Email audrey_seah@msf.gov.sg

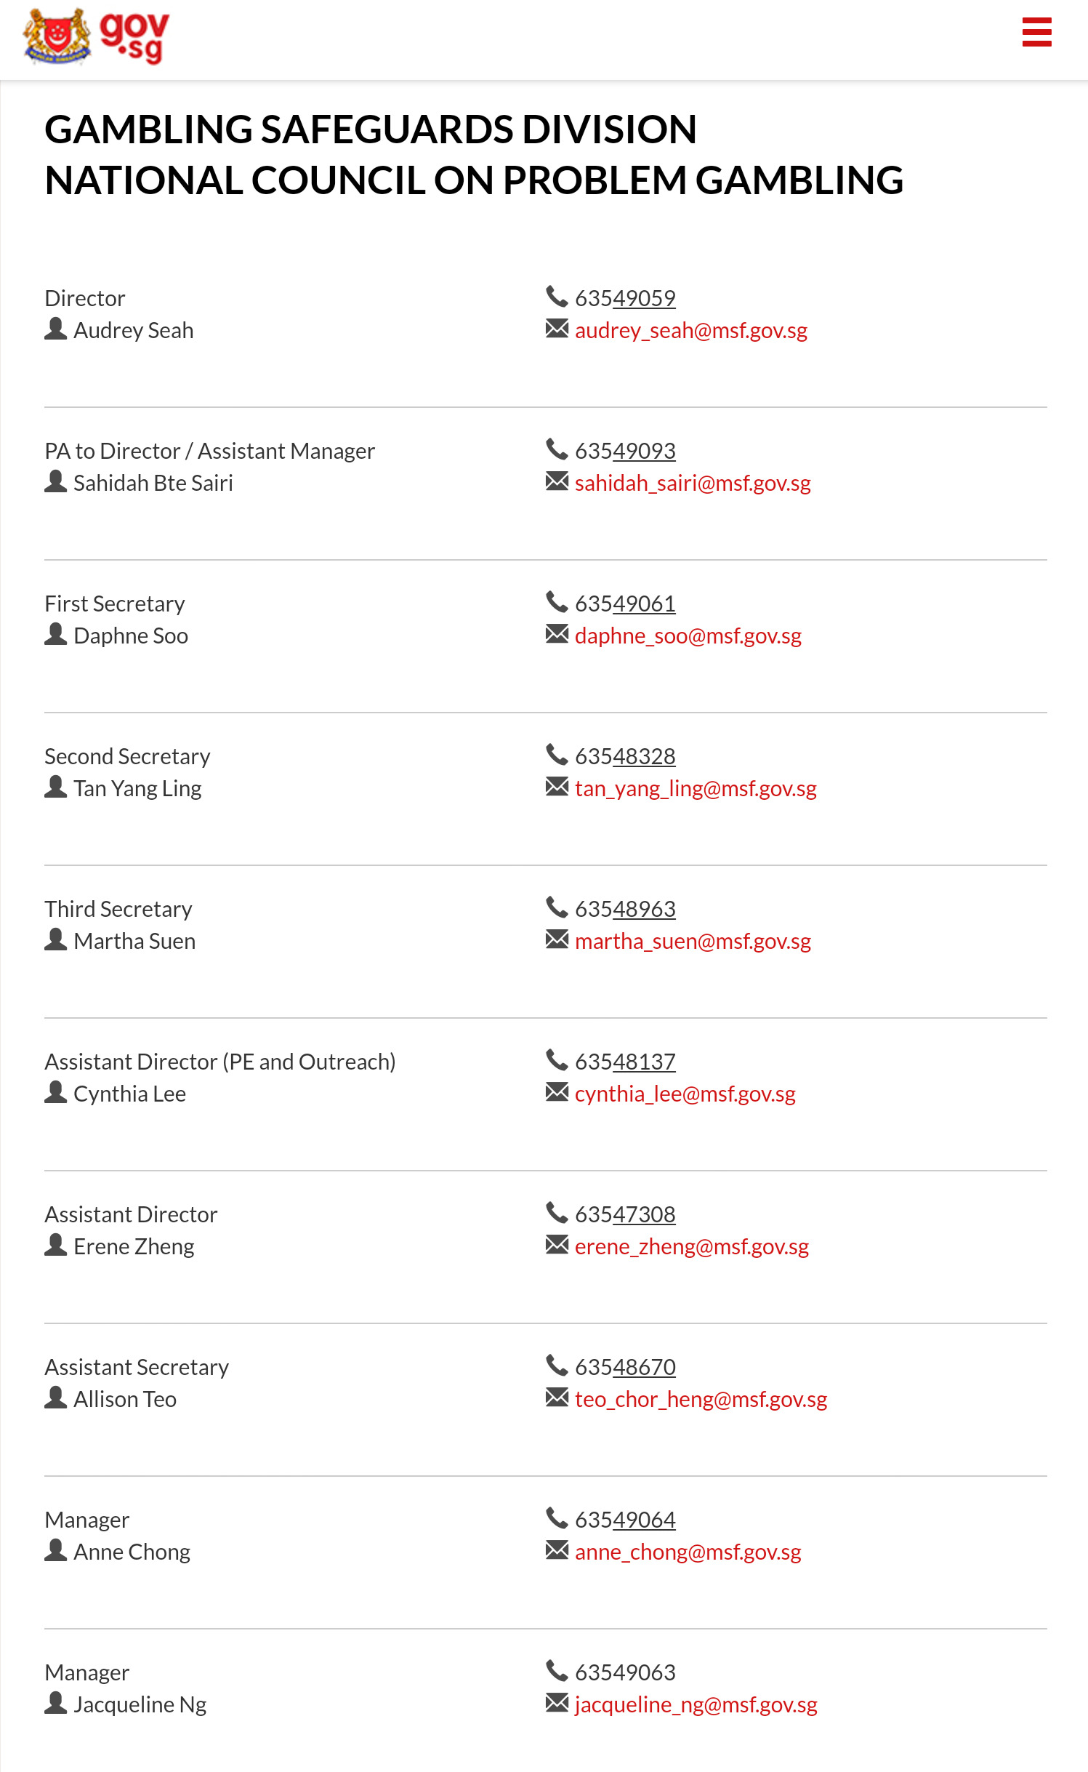tap(691, 331)
